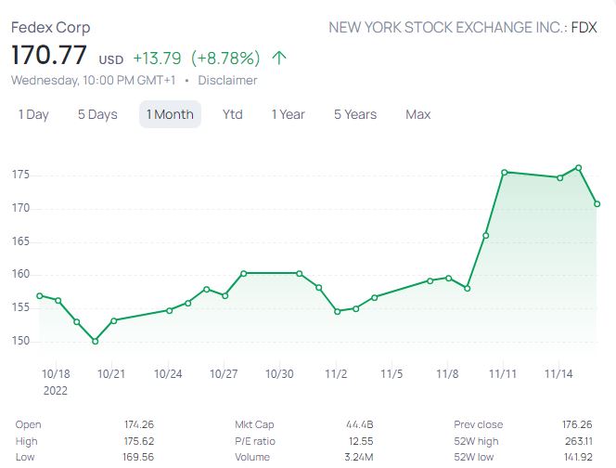616x468 pixels.
Task: Click the chart's peak data point after 11/14
Action: coord(578,168)
